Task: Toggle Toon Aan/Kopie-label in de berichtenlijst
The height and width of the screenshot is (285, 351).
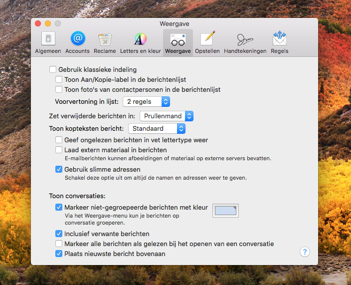Action: (59, 79)
